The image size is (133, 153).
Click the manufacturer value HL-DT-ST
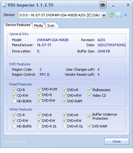(x=44, y=45)
